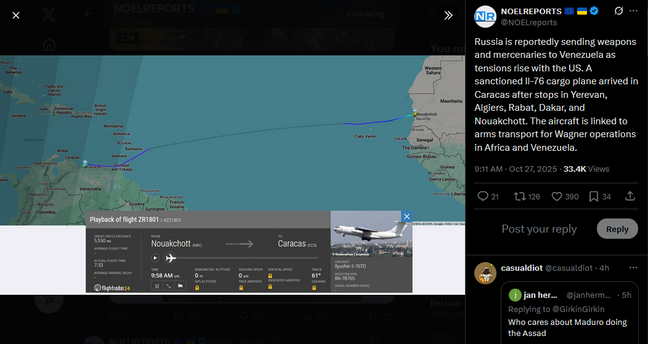Image resolution: width=648 pixels, height=344 pixels.
Task: Click the play button in flight playback
Action: 155,258
